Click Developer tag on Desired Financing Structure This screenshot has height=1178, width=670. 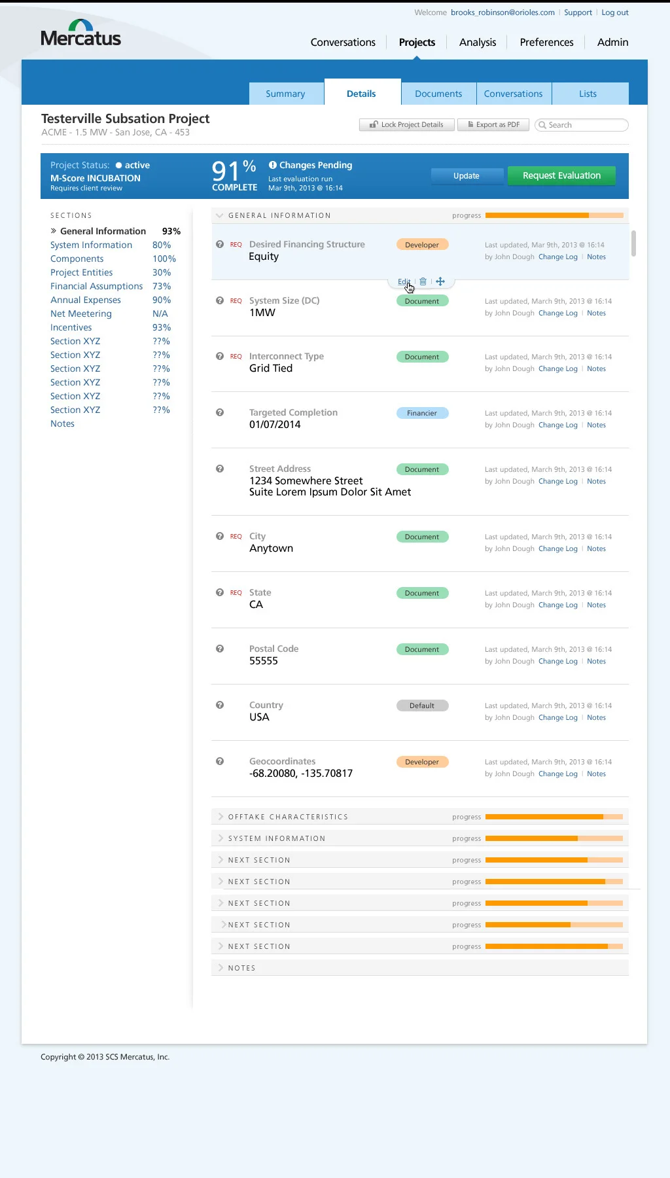[422, 245]
